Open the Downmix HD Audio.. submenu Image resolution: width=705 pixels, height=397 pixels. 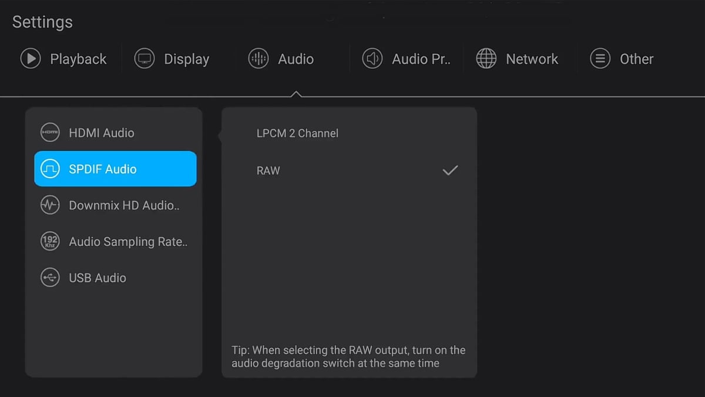pyautogui.click(x=124, y=205)
